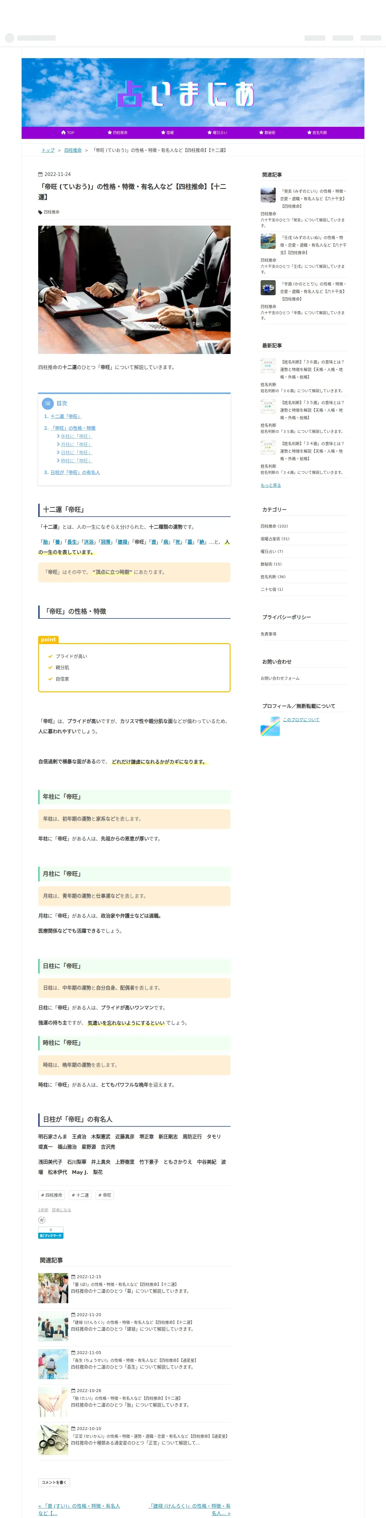Open related article 「建禄 (けんろく)」dated 2022-11-20
Viewport: 386px width, 1518px height.
click(132, 1322)
